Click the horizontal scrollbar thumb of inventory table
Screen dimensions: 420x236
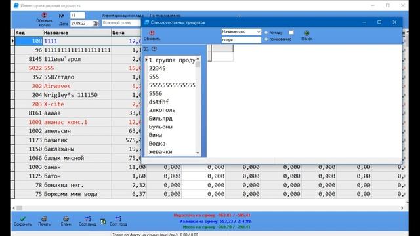click(19, 208)
